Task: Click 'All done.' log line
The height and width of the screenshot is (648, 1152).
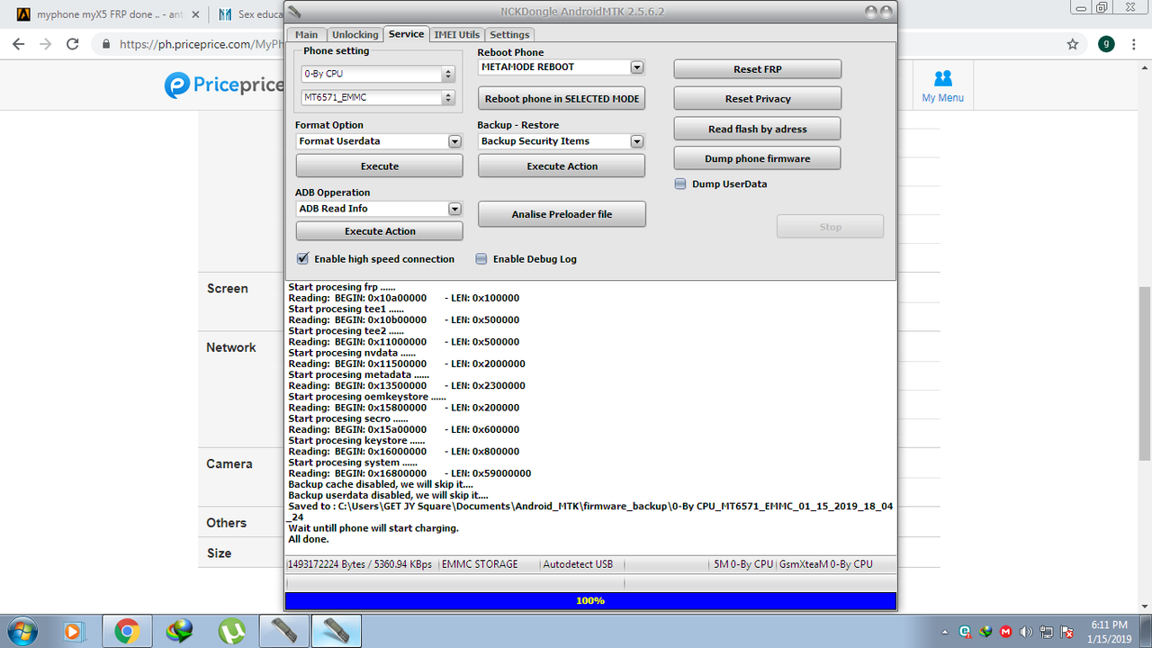Action: pos(309,539)
